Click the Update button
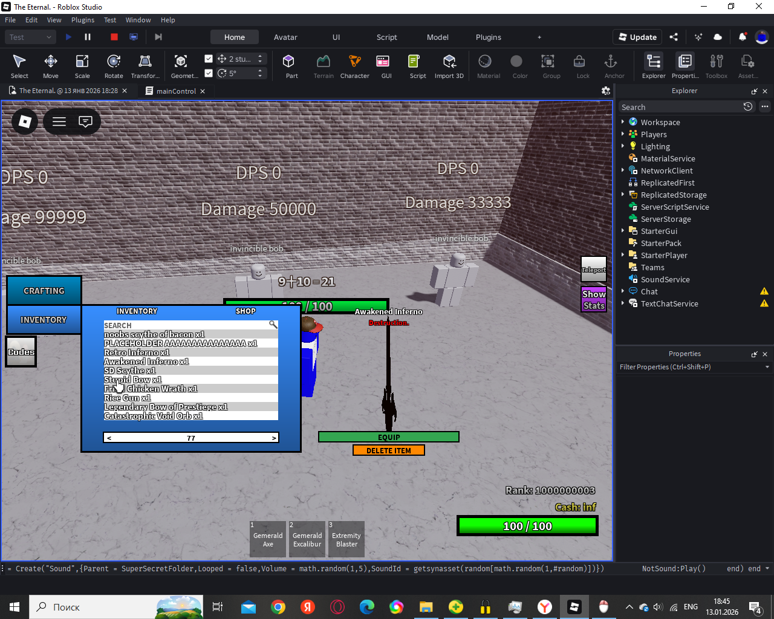Viewport: 774px width, 619px height. 637,37
